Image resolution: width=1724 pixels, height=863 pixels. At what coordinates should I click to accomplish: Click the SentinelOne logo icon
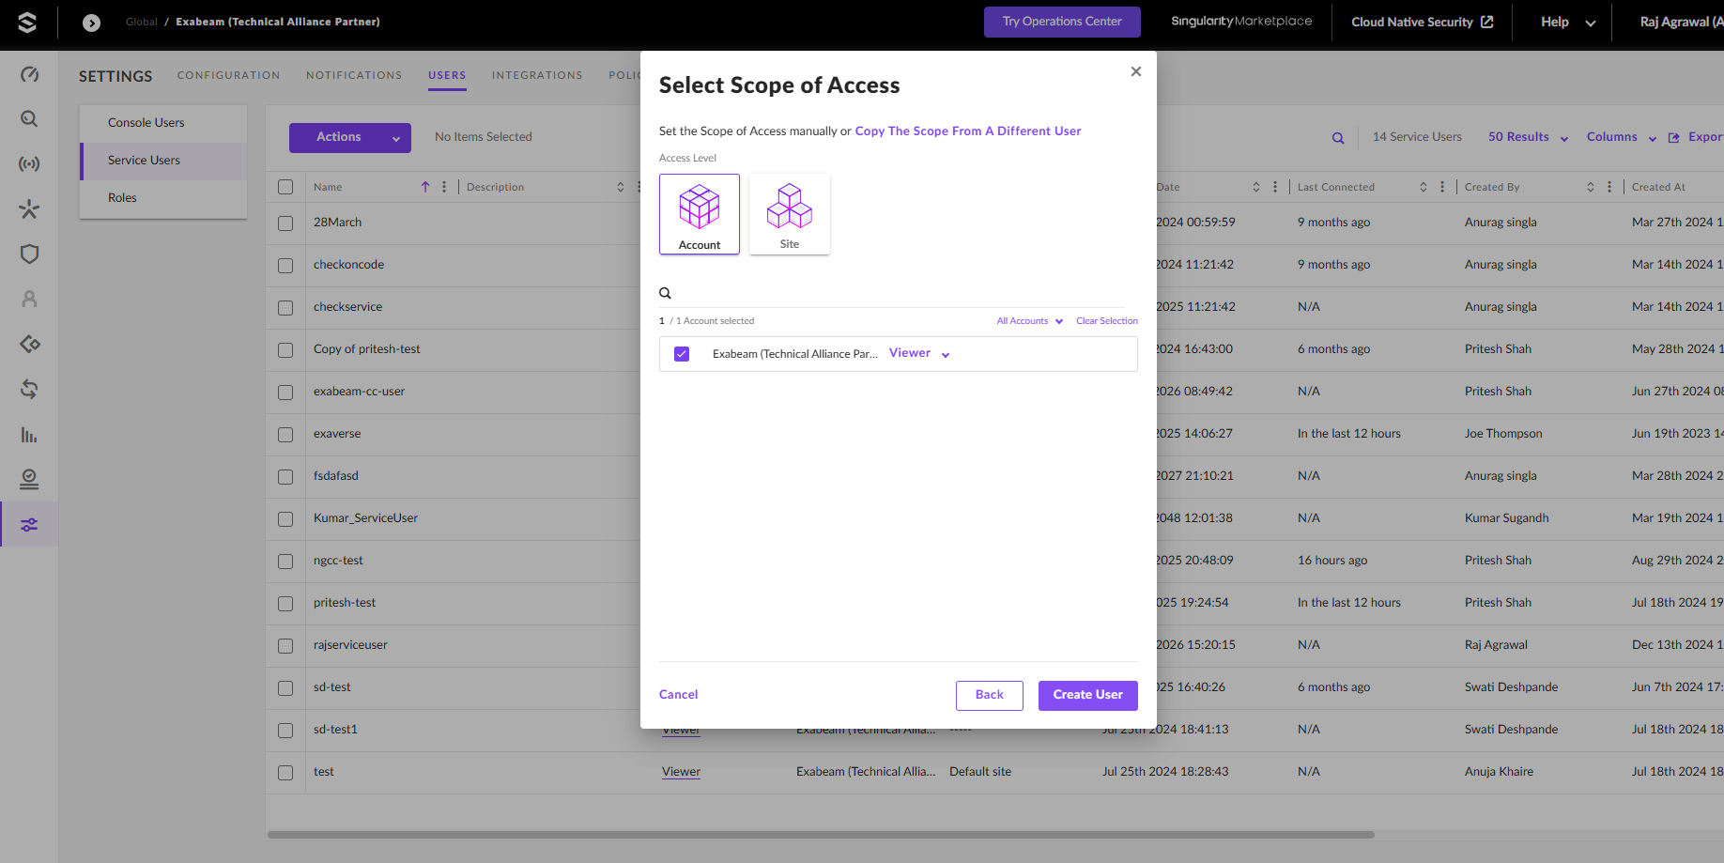(x=27, y=23)
